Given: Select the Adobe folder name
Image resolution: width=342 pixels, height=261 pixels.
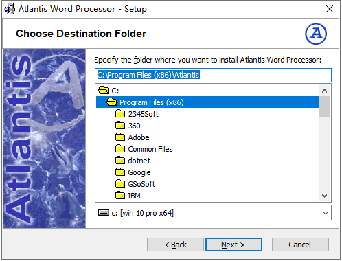Looking at the screenshot, I should (x=139, y=137).
